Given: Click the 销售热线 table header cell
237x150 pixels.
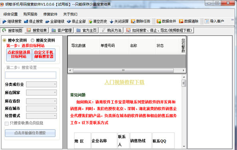Looking at the screenshot, I should pos(141,141).
